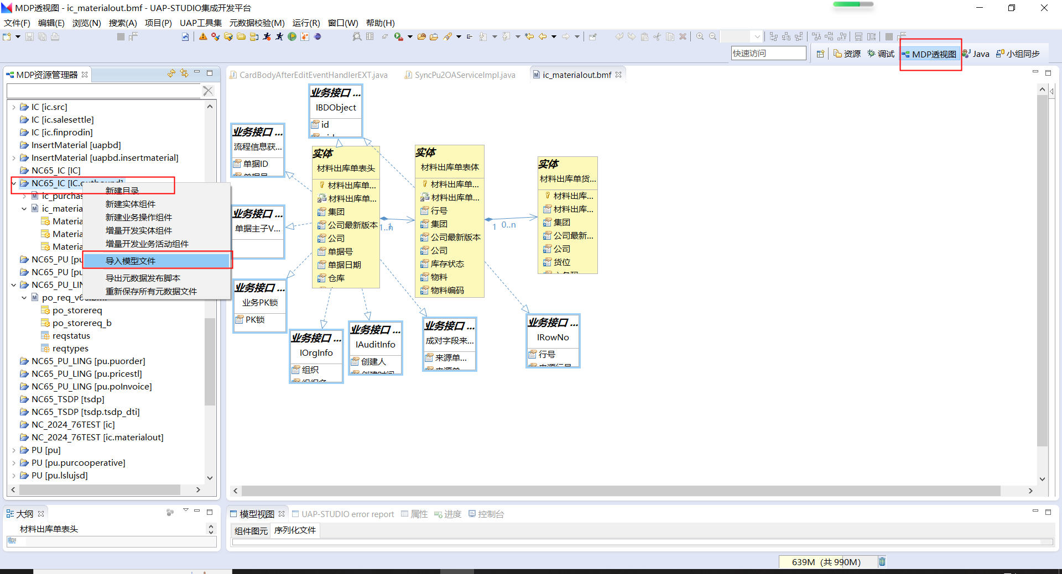Expand the PU [pu.lslujsd] node
The height and width of the screenshot is (574, 1062).
coord(14,476)
